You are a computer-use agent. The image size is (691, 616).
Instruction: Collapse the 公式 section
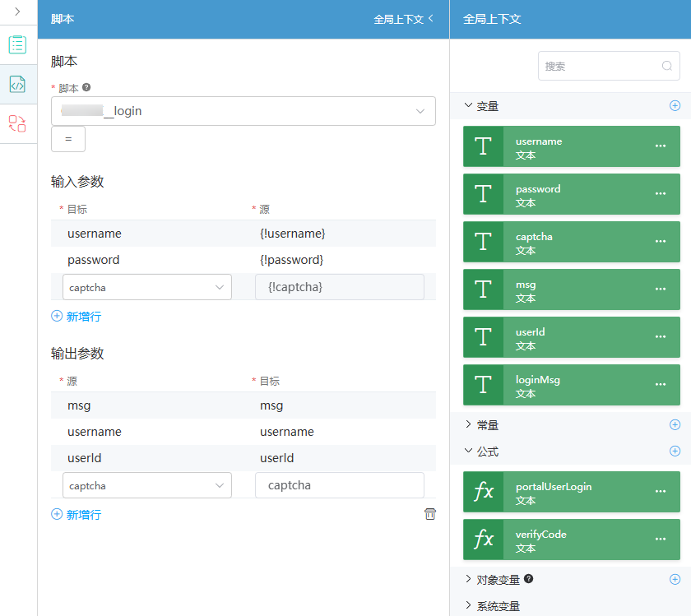pos(468,452)
